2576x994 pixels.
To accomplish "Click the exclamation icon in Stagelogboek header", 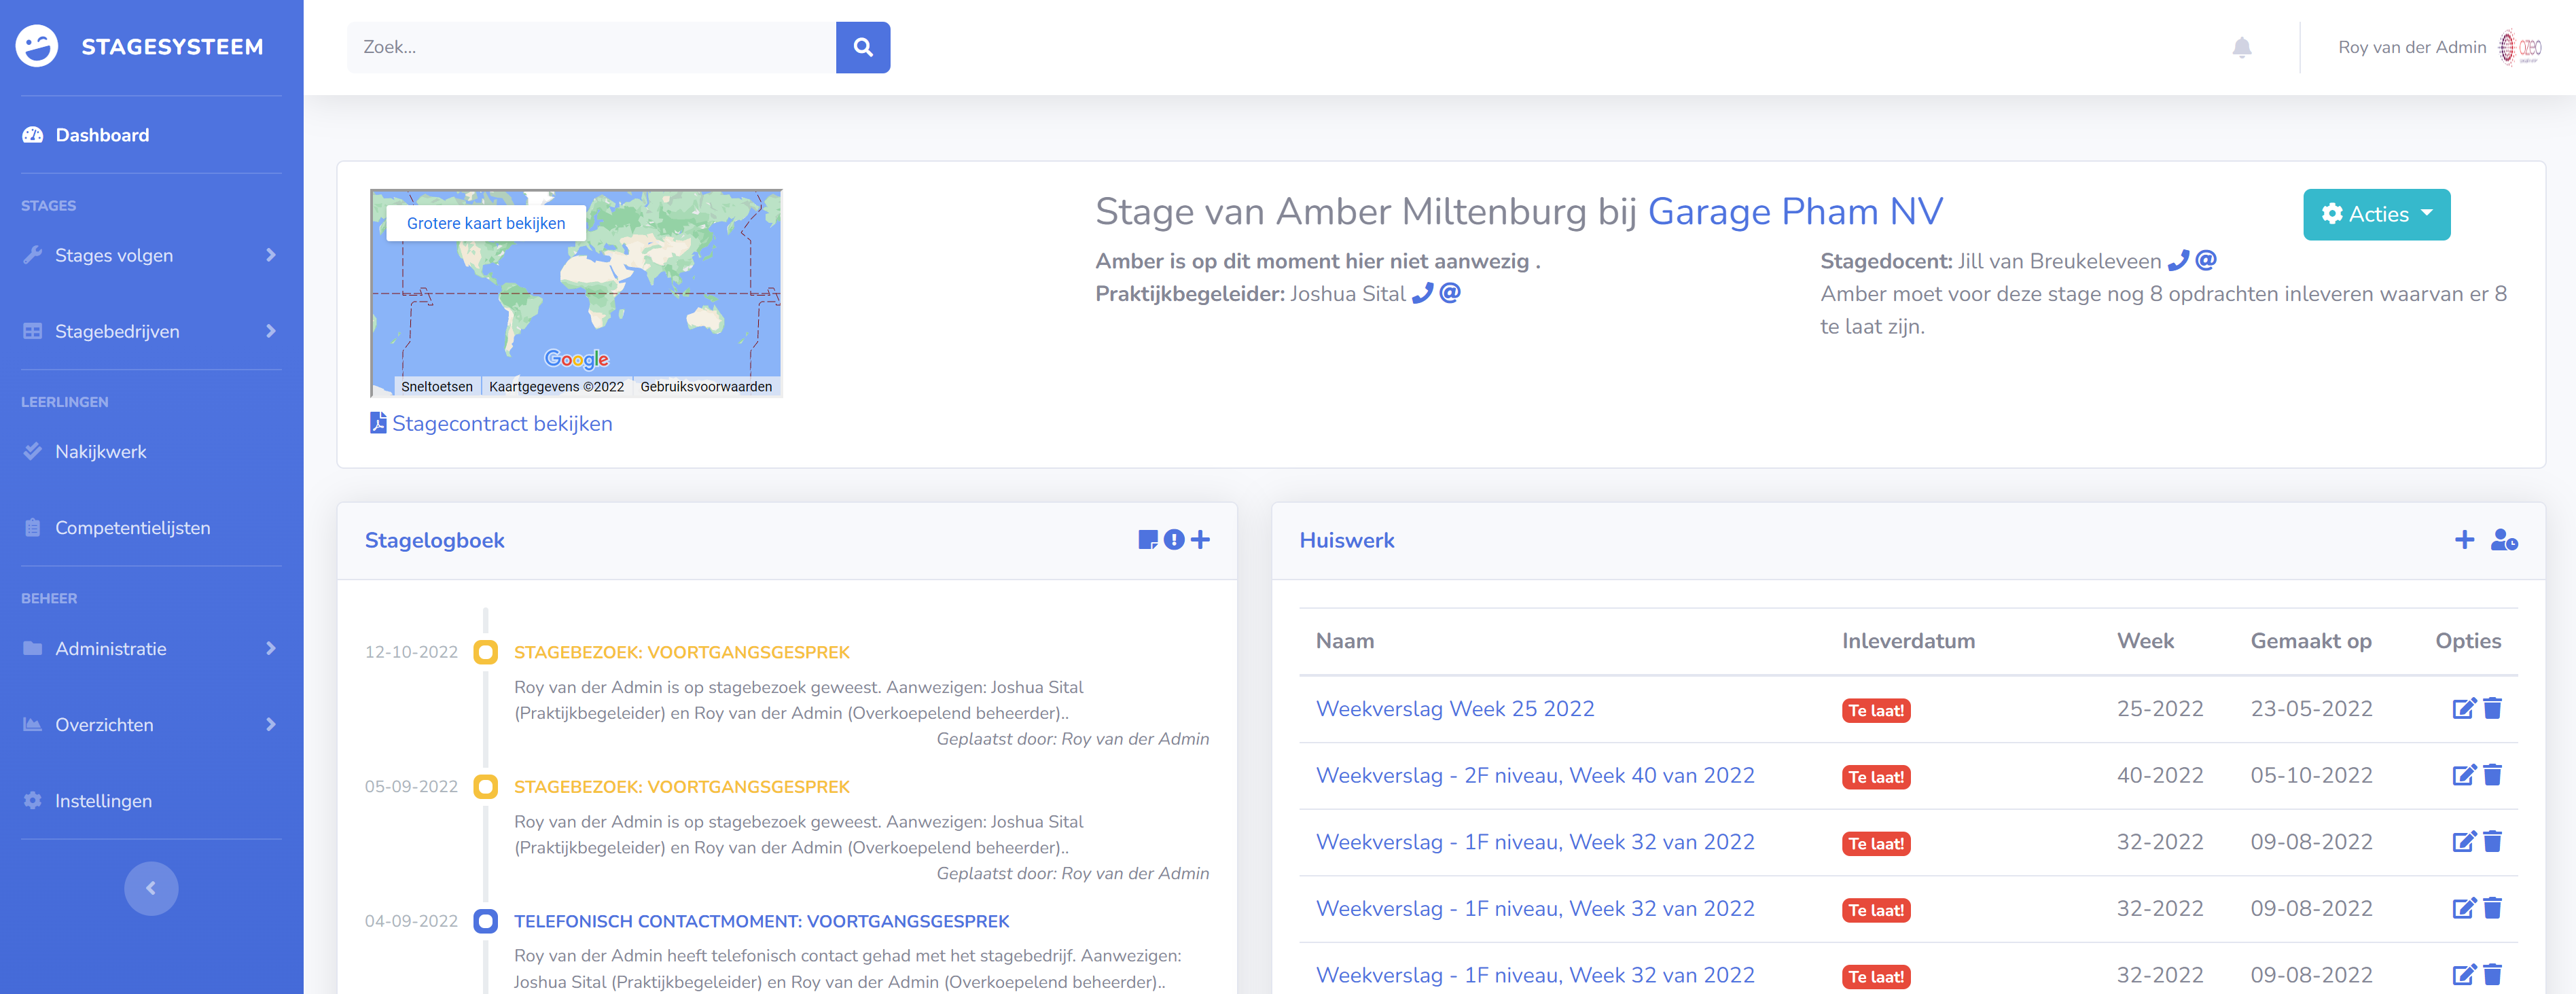I will [x=1174, y=540].
